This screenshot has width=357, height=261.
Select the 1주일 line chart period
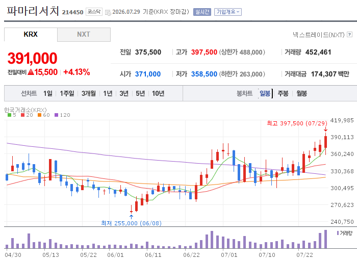pos(67,93)
